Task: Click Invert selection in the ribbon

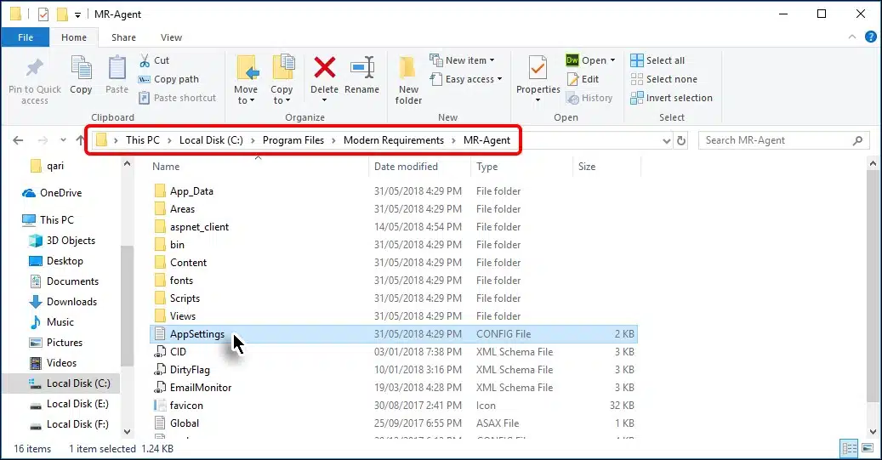Action: [670, 98]
